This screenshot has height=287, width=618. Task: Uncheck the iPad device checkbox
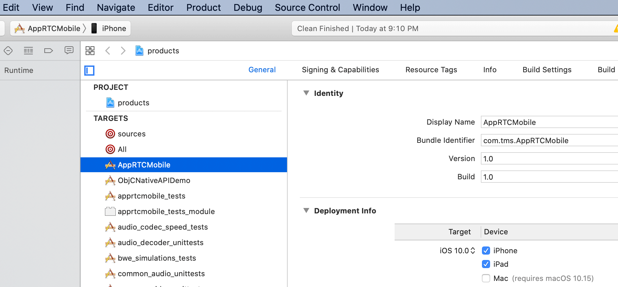point(486,264)
